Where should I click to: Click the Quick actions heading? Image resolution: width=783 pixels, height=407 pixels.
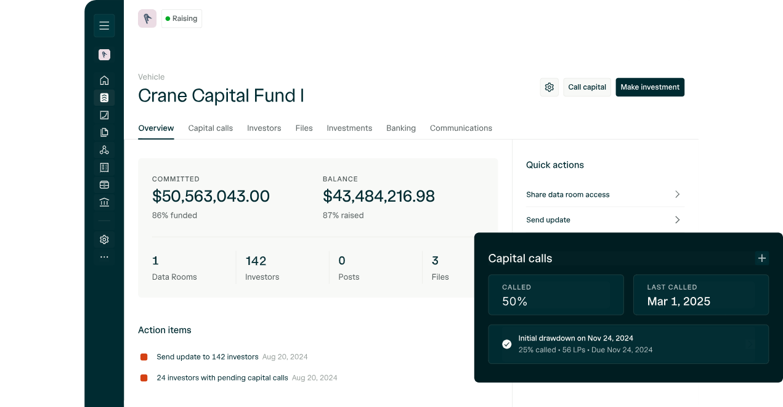pos(555,165)
